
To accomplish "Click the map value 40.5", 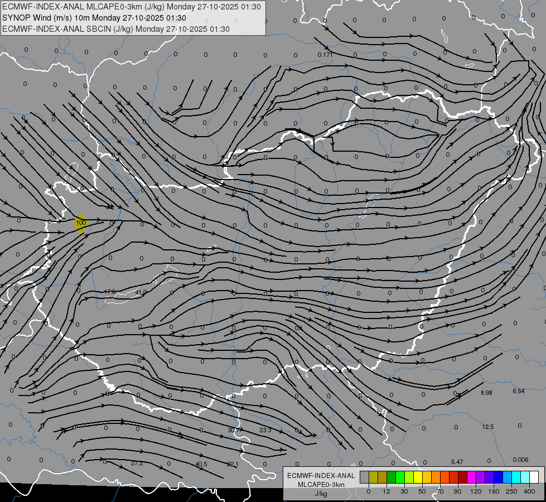I will [201, 464].
